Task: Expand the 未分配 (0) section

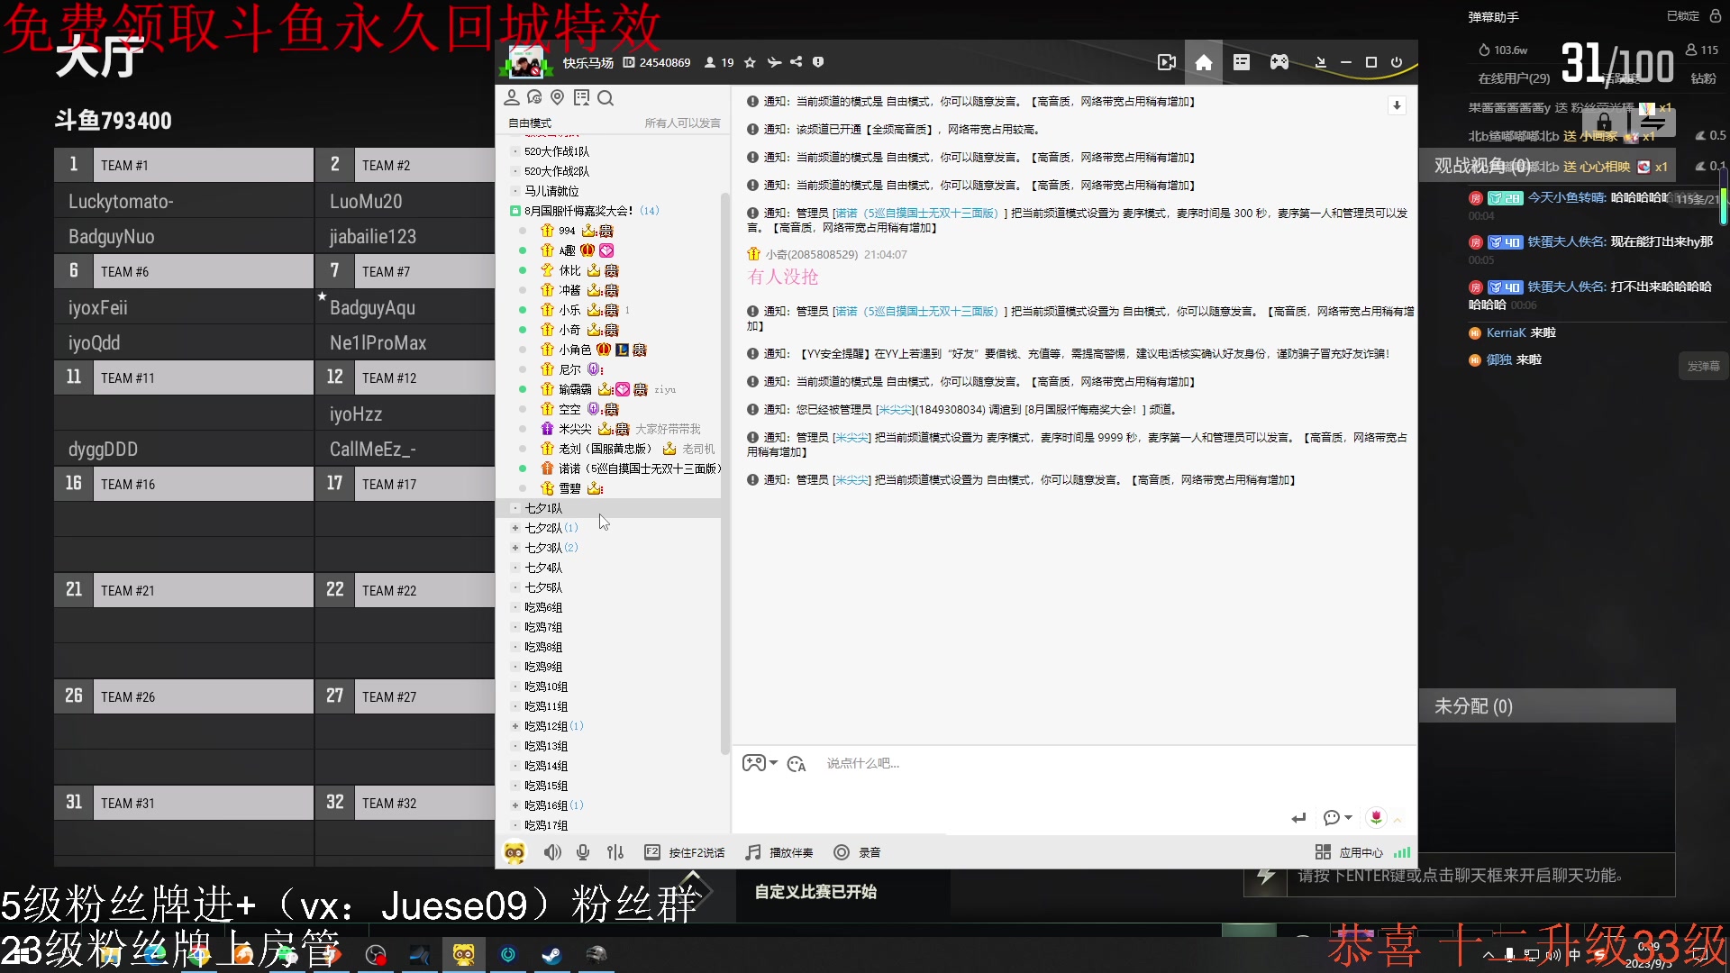Action: [x=1473, y=706]
